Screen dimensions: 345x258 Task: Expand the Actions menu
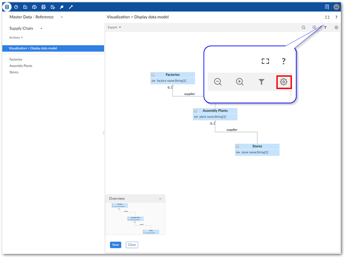16,37
